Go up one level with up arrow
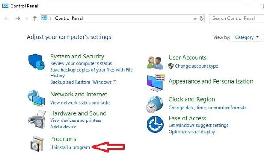 click(35, 18)
